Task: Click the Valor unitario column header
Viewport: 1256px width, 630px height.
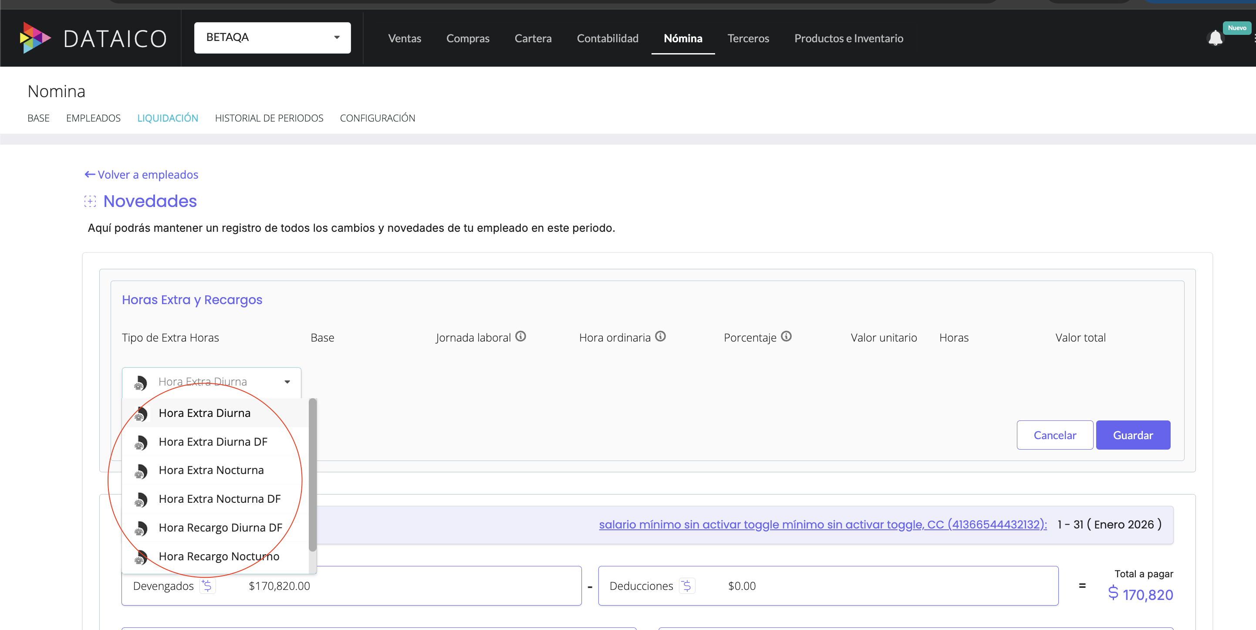Action: [884, 337]
